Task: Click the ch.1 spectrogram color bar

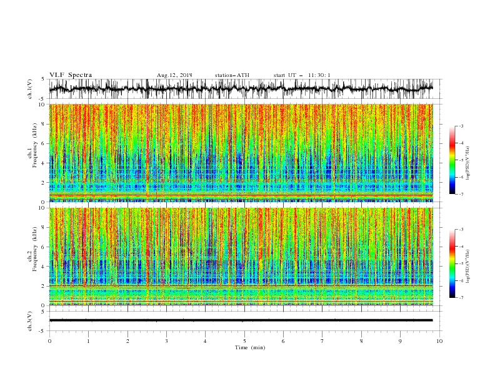Action: coord(452,160)
